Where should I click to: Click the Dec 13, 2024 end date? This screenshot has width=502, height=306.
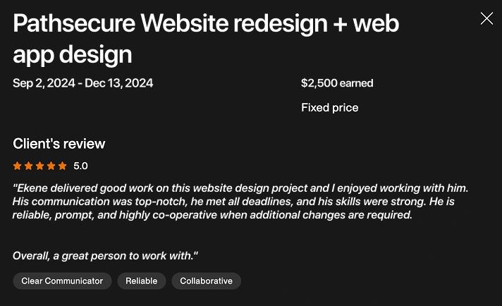pyautogui.click(x=119, y=83)
